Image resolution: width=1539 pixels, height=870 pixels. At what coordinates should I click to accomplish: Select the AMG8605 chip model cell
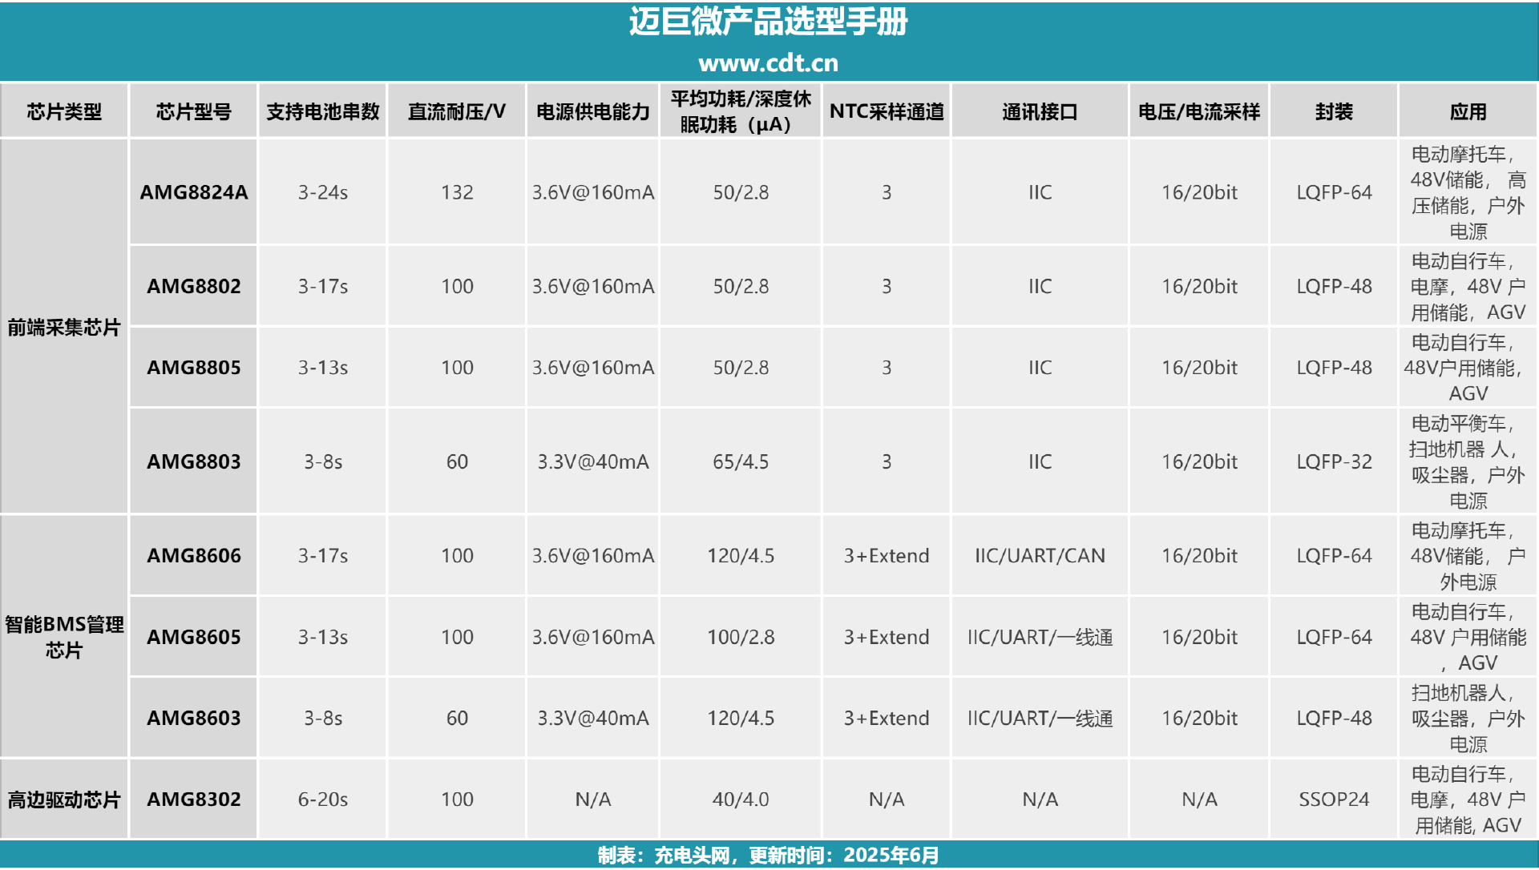click(193, 637)
